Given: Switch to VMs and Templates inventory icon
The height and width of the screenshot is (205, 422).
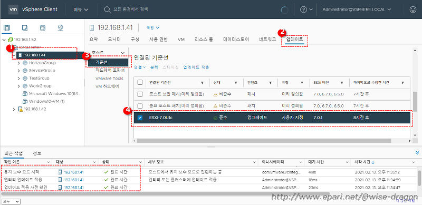Looking at the screenshot, I should 25,28.
